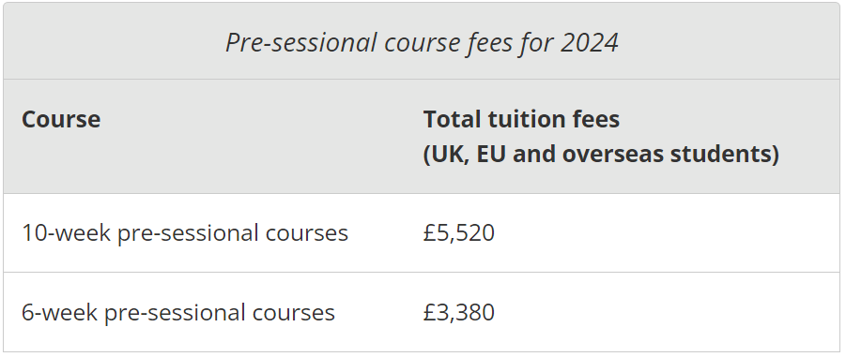
Task: Click the word 2024 in the caption
Action: click(589, 42)
